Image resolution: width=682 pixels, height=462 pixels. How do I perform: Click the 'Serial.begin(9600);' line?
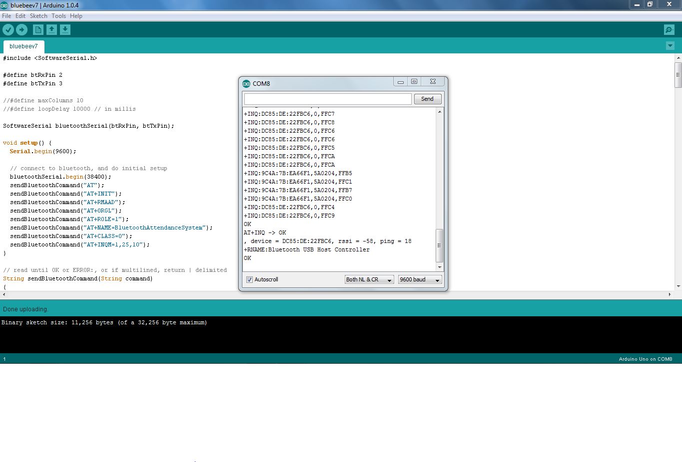pyautogui.click(x=43, y=151)
